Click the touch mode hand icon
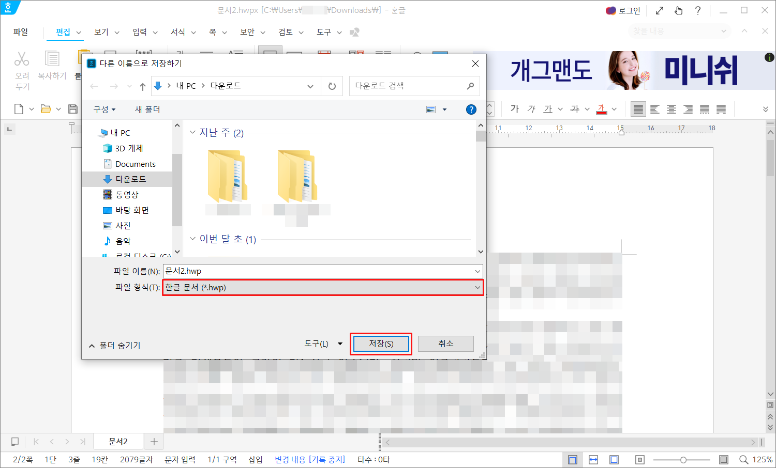Viewport: 776px width, 468px height. click(x=678, y=10)
